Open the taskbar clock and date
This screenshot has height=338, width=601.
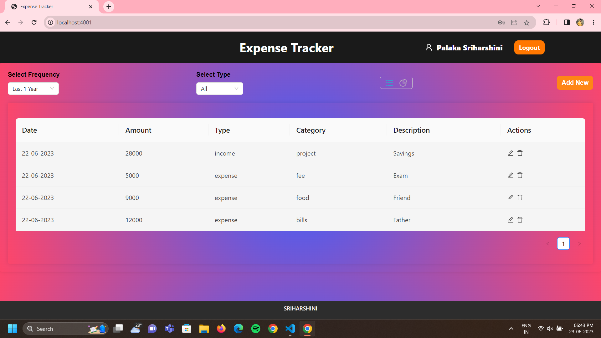pos(581,329)
